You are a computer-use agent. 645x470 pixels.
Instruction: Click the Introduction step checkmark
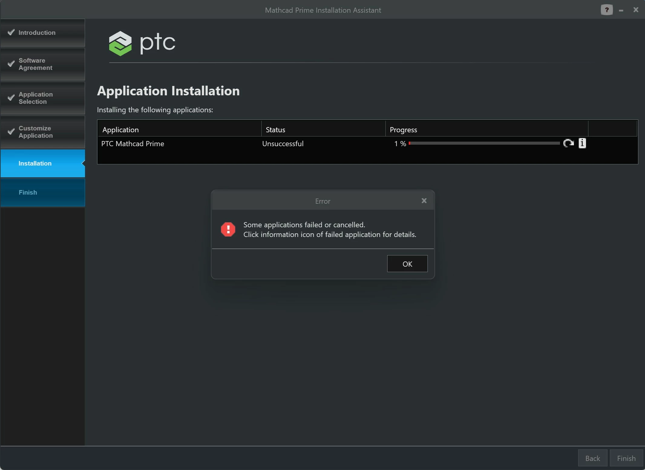11,32
